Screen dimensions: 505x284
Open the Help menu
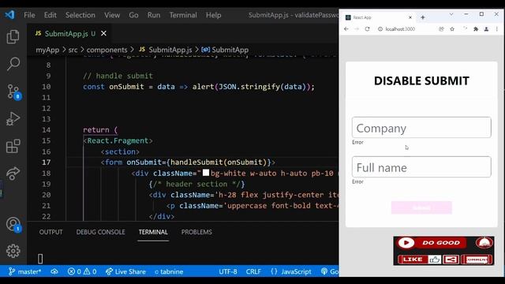point(214,15)
